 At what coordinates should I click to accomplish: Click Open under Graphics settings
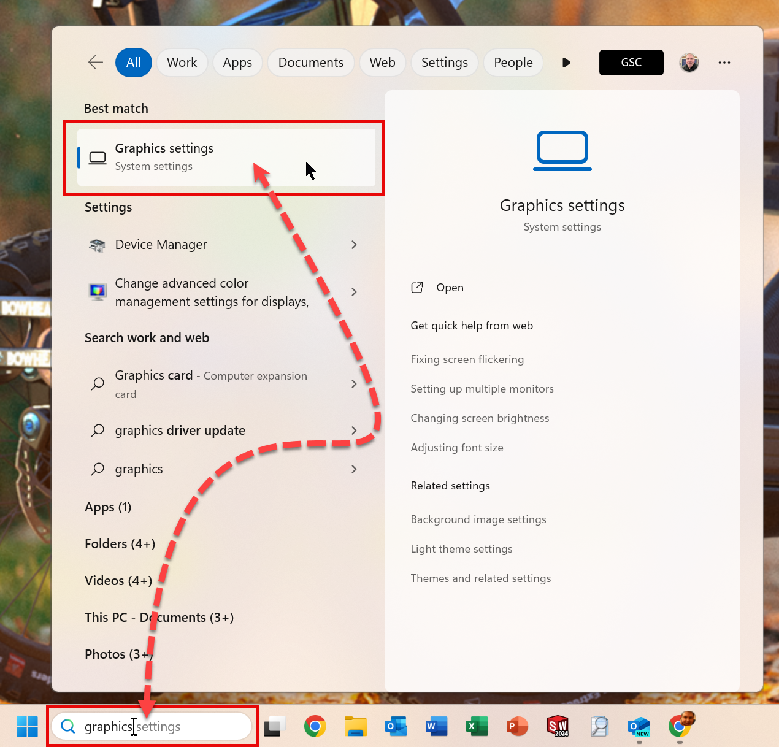pyautogui.click(x=450, y=287)
